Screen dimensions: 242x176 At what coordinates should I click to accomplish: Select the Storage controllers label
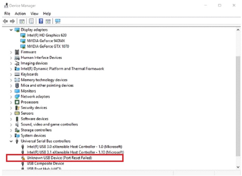(x=36, y=130)
